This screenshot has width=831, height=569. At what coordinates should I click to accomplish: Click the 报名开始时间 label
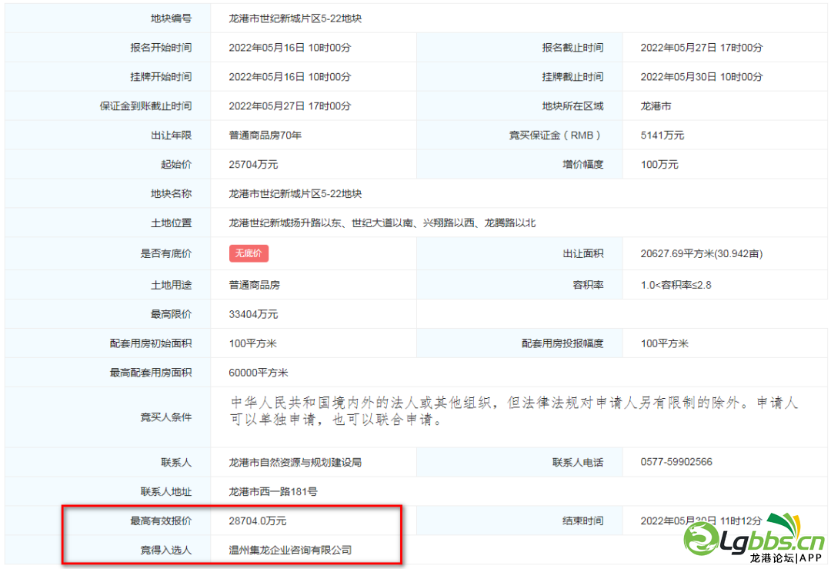(x=161, y=48)
